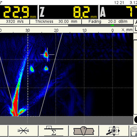
Task: Click the crossed-out probe measurement icon
Action: click(23, 131)
